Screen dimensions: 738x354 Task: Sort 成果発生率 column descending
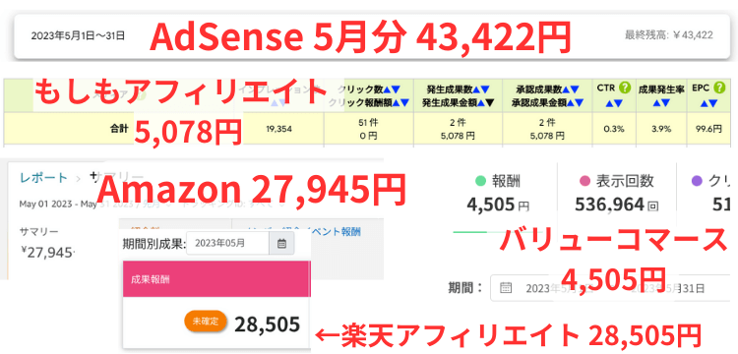[x=663, y=103]
